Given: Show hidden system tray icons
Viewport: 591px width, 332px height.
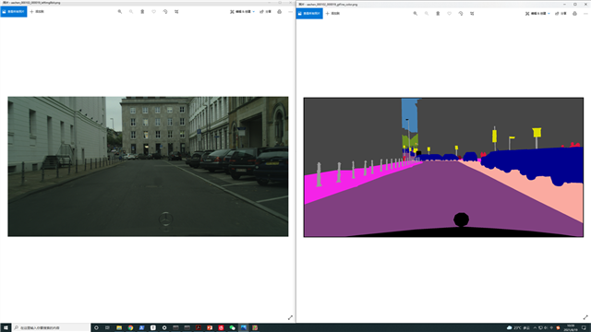Looking at the screenshot, I should 535,328.
